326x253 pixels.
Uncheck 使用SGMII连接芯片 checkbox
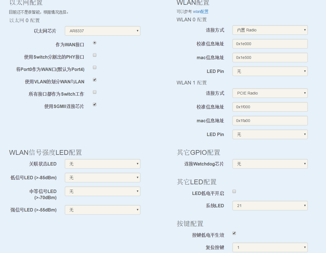pyautogui.click(x=95, y=105)
